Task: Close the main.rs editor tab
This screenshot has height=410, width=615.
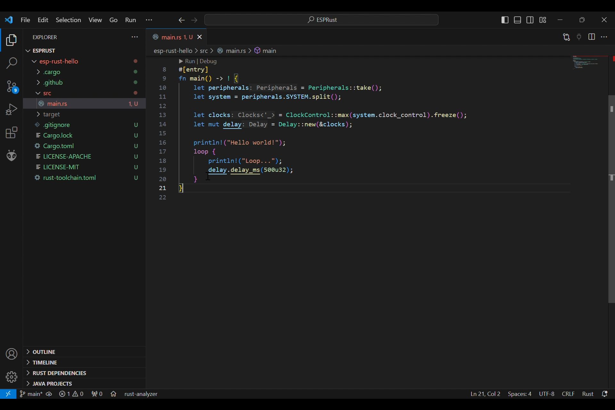Action: pos(200,37)
